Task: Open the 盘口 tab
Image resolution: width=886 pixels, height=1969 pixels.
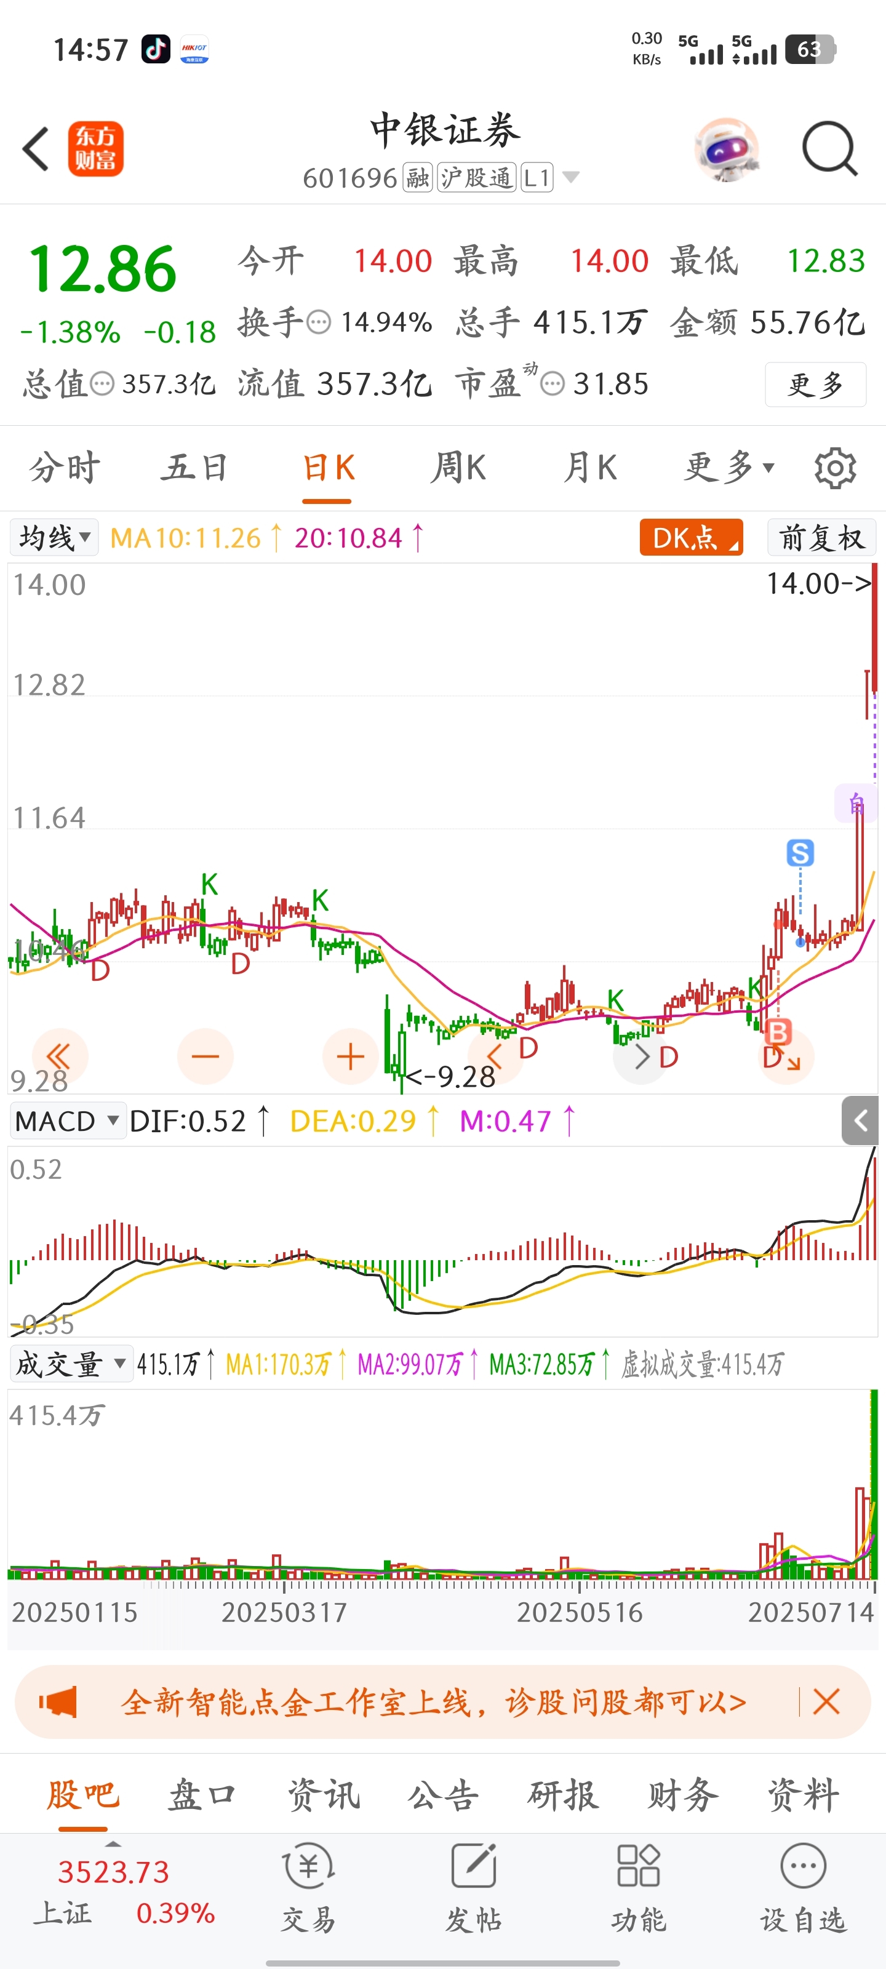Action: coord(202,1794)
